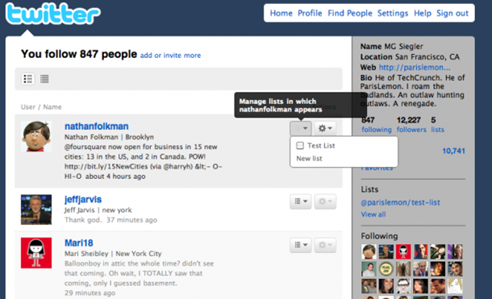492x299 pixels.
Task: Click the Twitter logo
Action: point(52,14)
